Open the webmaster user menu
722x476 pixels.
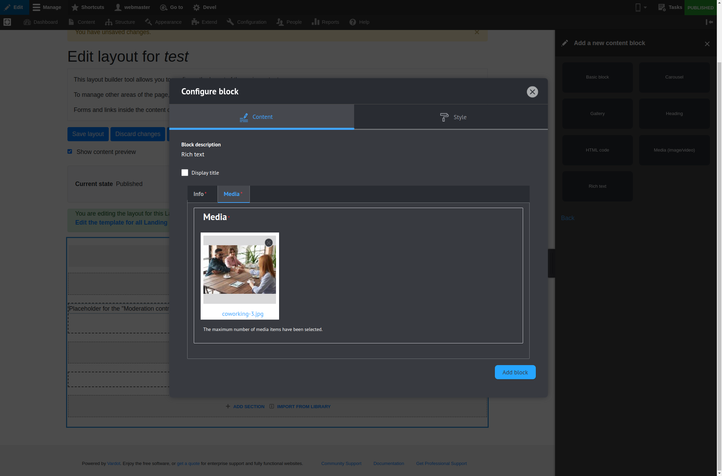pos(132,7)
